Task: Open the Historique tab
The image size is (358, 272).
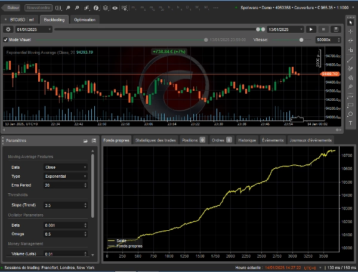Action: click(x=247, y=140)
